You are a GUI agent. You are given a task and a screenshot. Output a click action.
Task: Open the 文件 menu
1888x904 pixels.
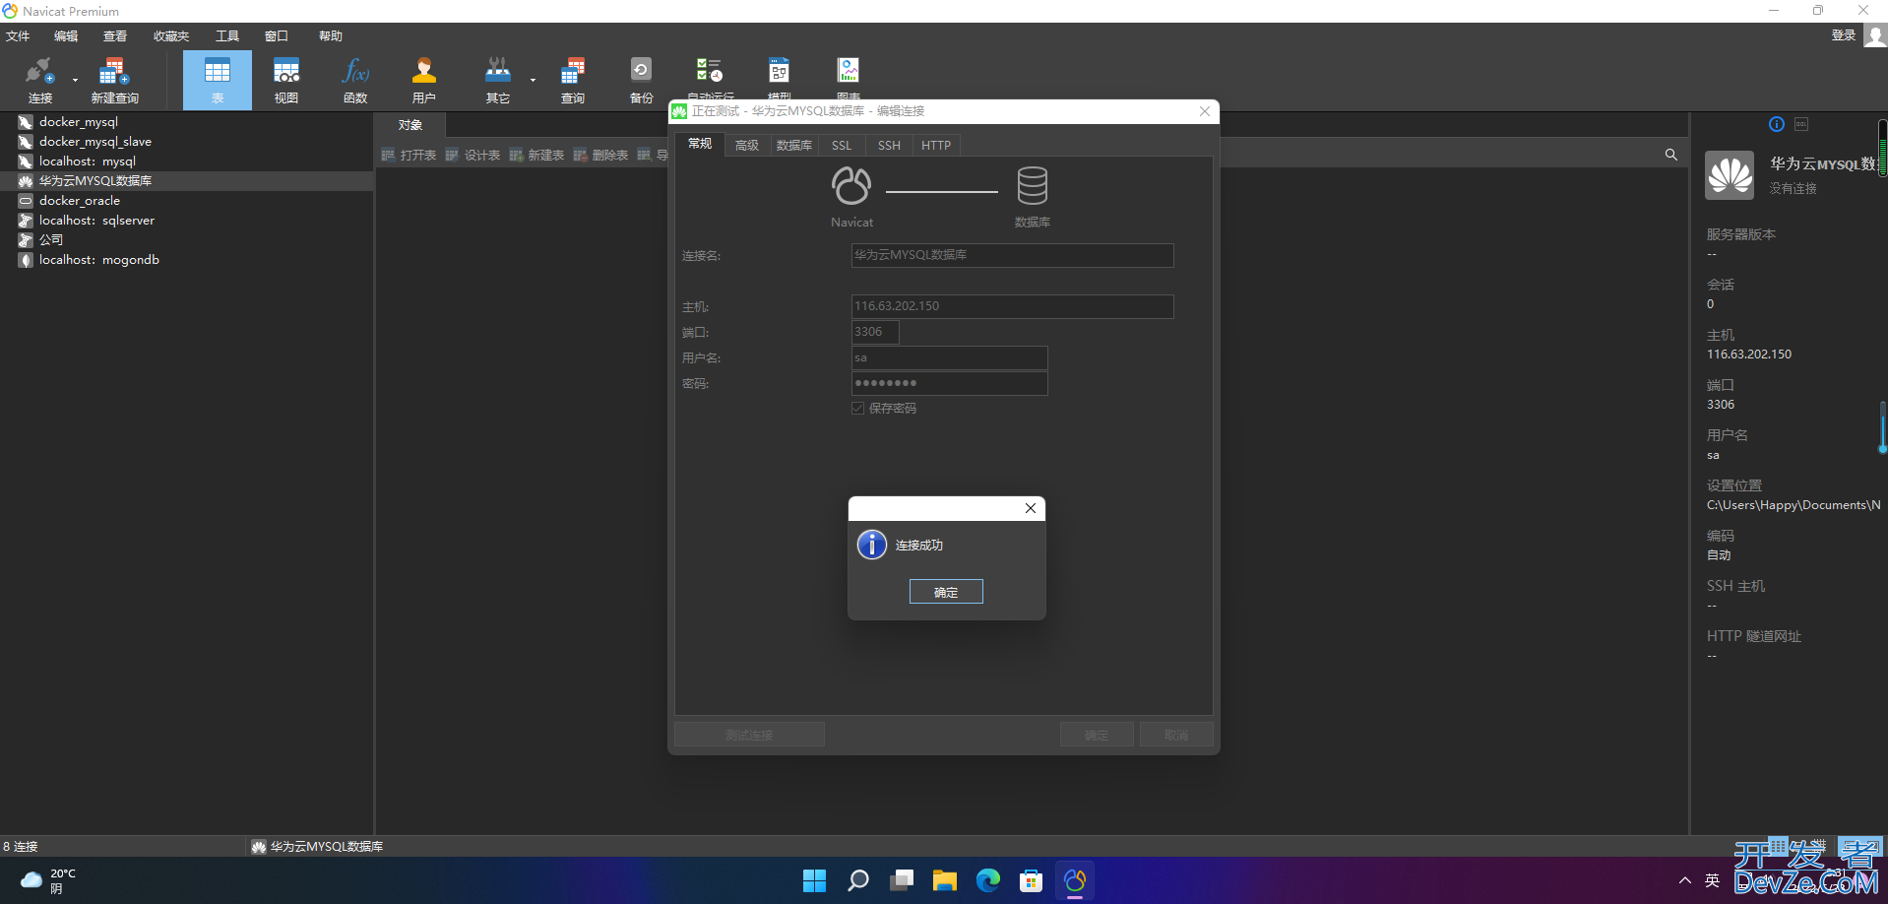click(x=18, y=36)
